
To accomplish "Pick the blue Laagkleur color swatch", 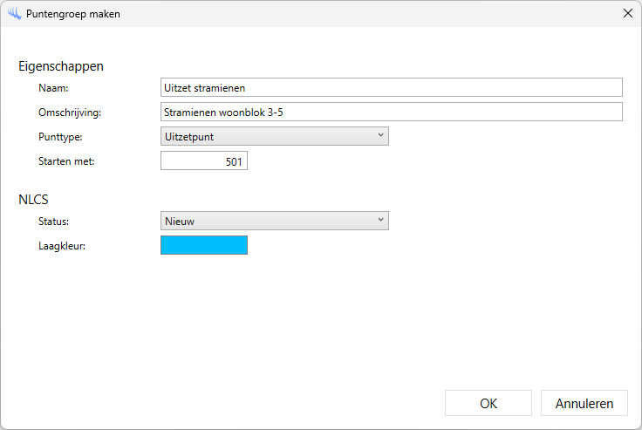I will (x=204, y=245).
